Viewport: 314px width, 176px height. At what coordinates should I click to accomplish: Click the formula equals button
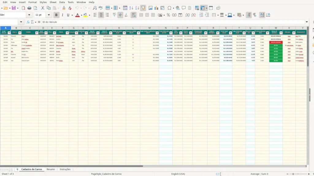(x=39, y=22)
